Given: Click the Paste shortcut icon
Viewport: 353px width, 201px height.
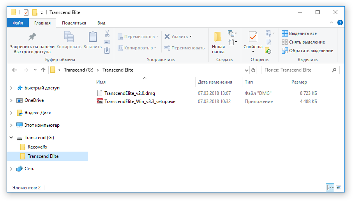Looking at the screenshot, I should [x=107, y=51].
